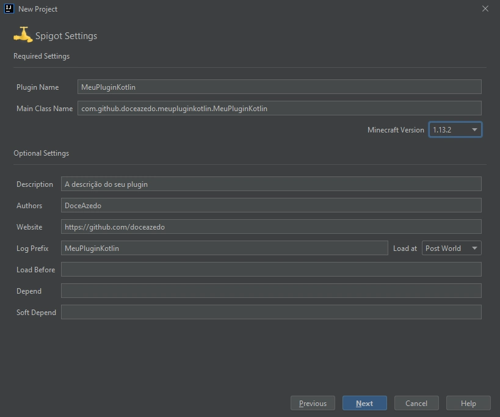
Task: Click the New Project window title
Action: click(38, 9)
